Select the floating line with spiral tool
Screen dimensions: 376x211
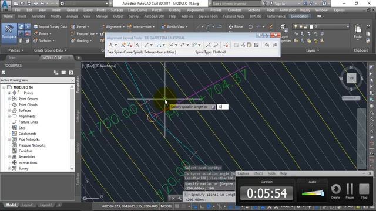point(171,45)
